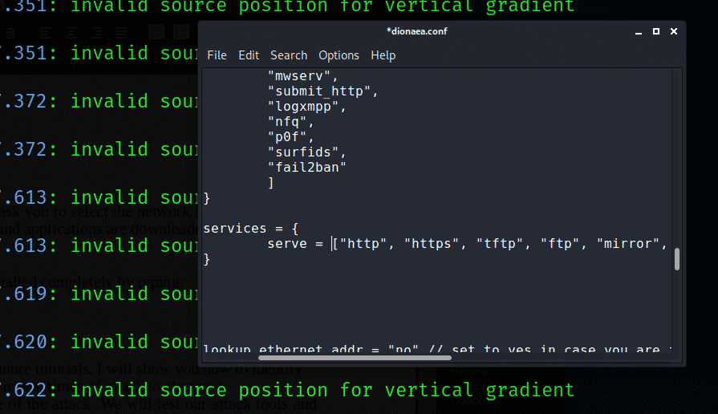The height and width of the screenshot is (414, 718).
Task: Click the "logxmpp" text in the editor
Action: (x=306, y=107)
